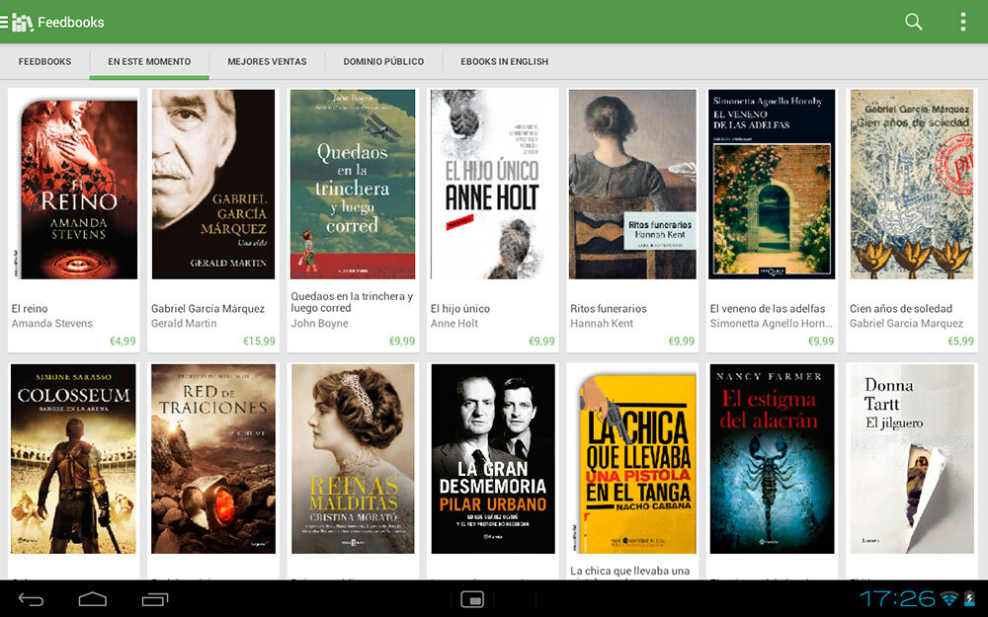Tap the El jilguero cover by Donna Tartt

[x=911, y=459]
